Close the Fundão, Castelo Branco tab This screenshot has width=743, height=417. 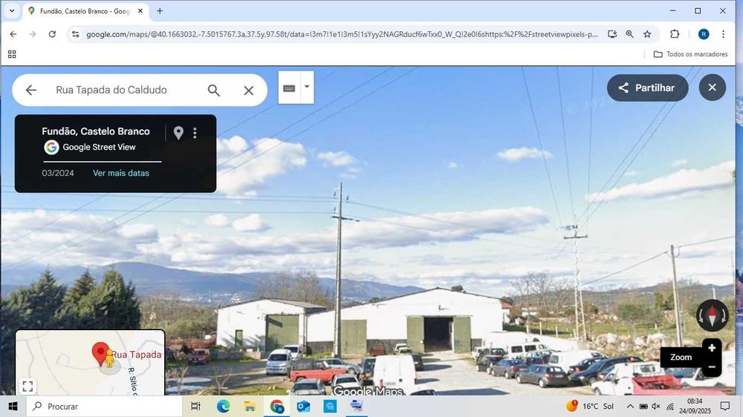140,11
